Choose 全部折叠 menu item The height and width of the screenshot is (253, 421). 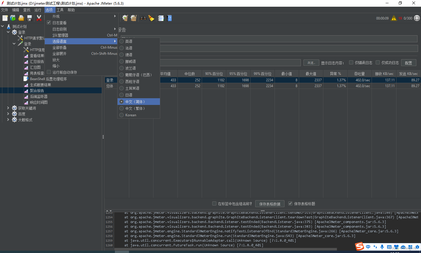pos(82,47)
